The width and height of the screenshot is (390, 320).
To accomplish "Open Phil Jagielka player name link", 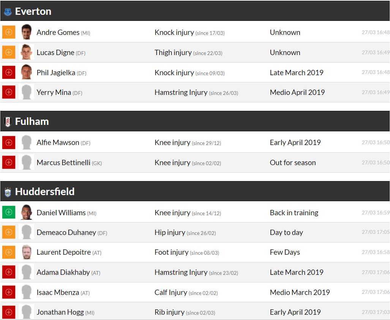I will tap(56, 73).
